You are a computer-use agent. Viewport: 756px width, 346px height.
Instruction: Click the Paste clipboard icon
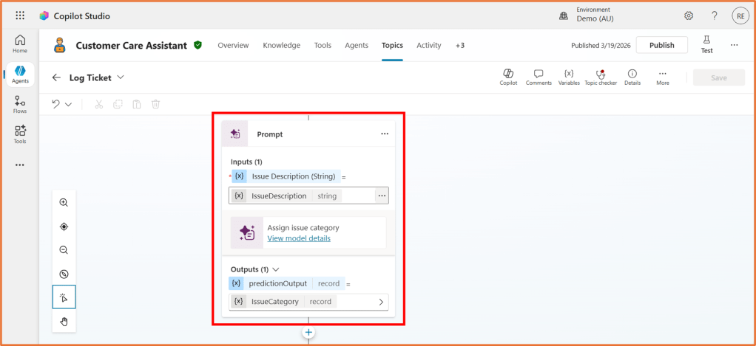click(136, 104)
